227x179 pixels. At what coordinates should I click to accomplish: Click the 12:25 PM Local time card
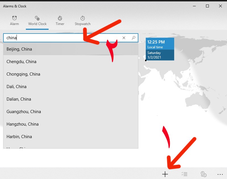tap(160, 49)
